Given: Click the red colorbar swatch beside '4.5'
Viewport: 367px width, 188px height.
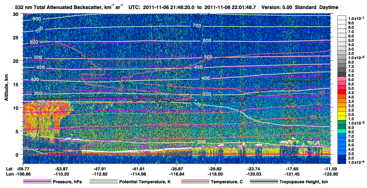Looking at the screenshot, I should point(342,92).
